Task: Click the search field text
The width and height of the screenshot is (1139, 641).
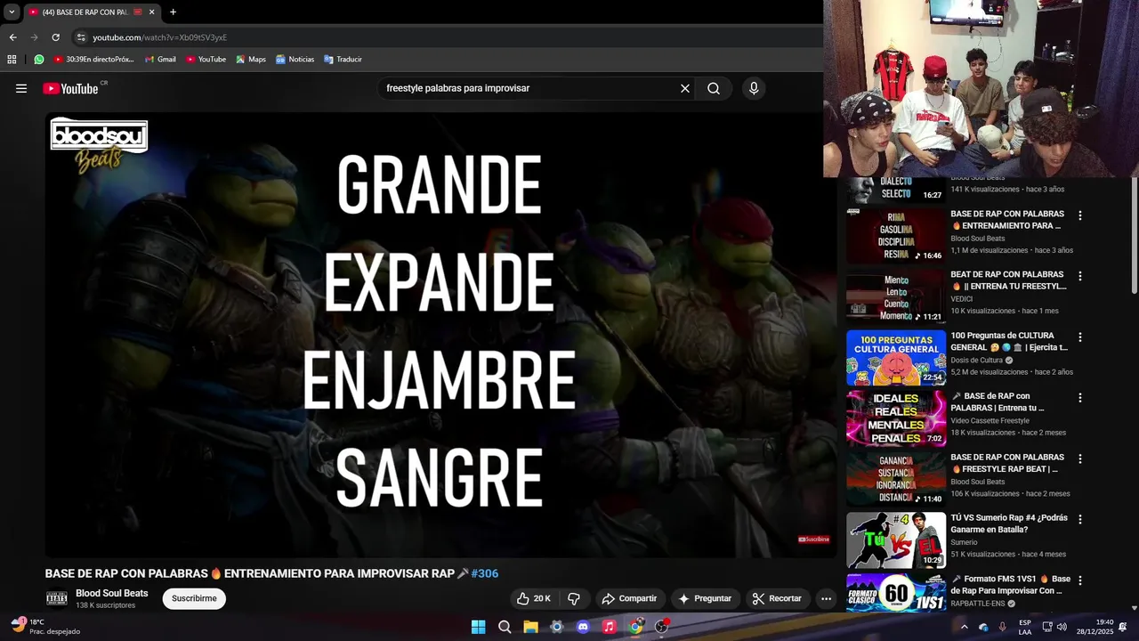Action: tap(457, 88)
